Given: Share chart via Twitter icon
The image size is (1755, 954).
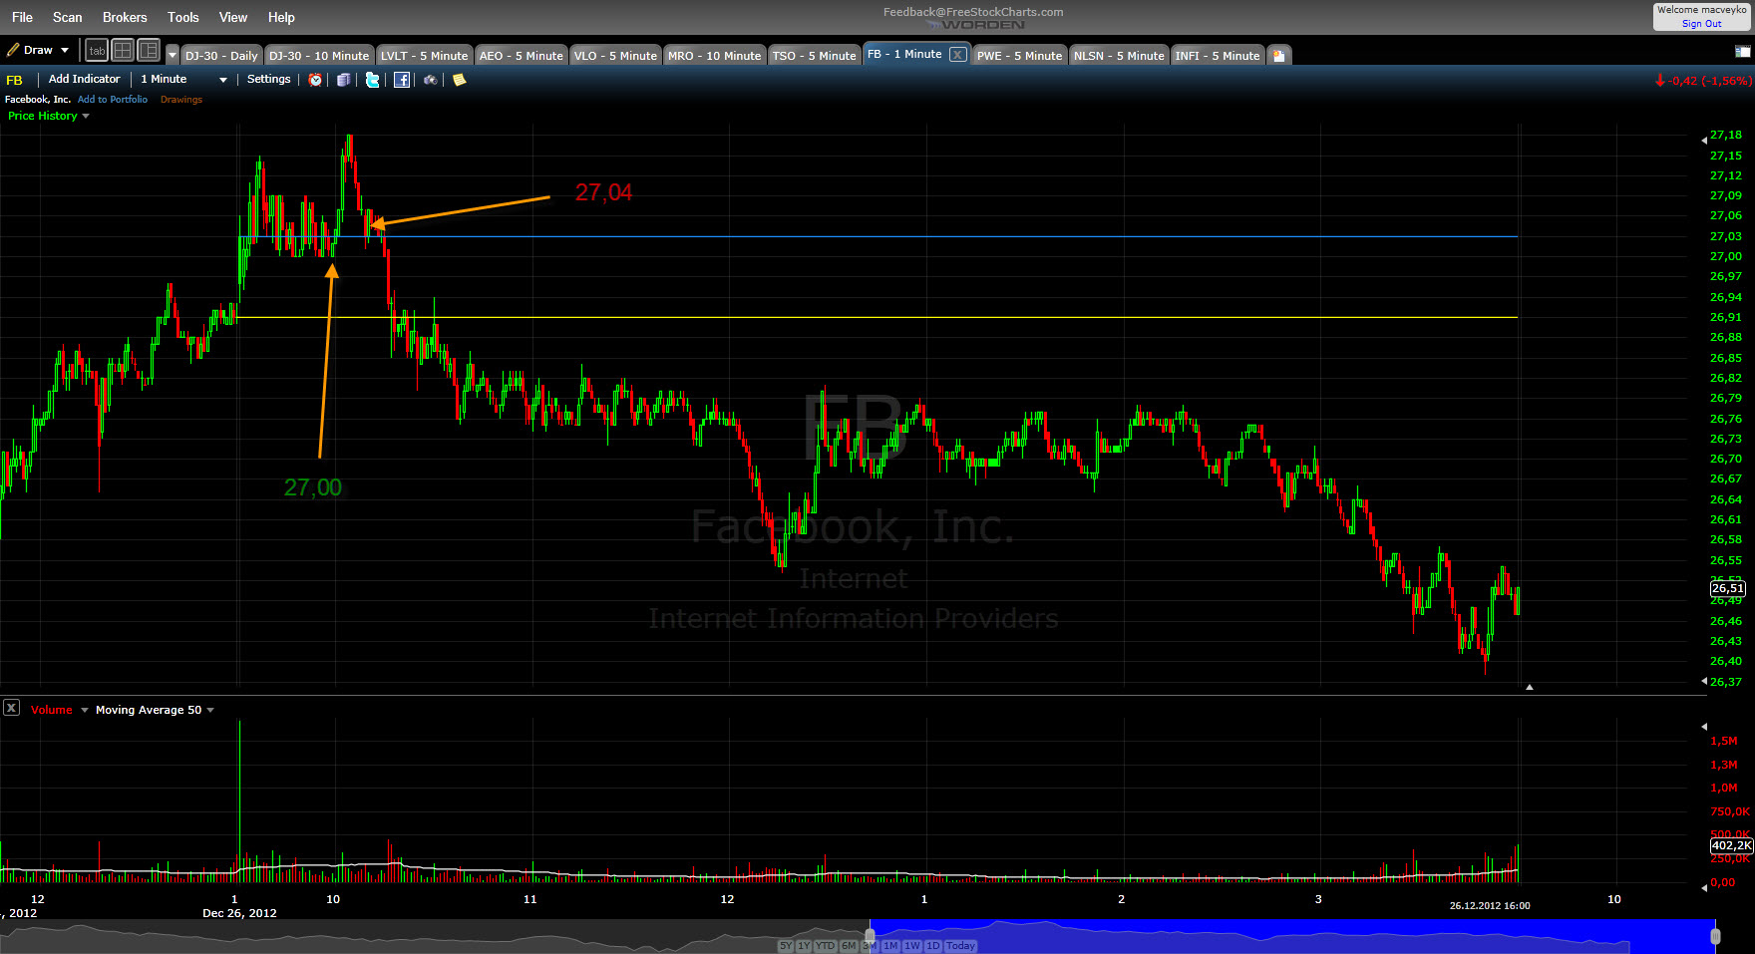Looking at the screenshot, I should [x=372, y=80].
